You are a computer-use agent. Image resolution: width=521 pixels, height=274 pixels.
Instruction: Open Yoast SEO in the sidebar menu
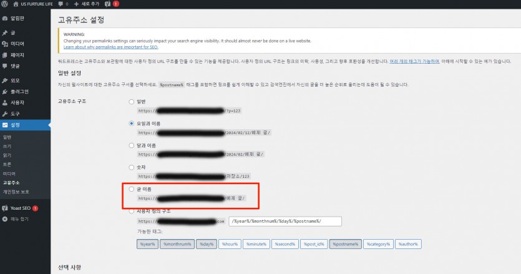point(21,208)
